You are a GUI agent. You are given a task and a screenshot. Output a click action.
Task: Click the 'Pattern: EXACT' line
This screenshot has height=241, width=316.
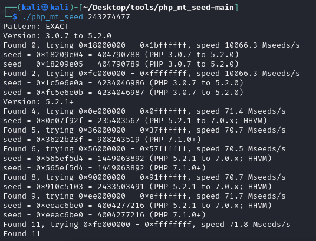36,27
